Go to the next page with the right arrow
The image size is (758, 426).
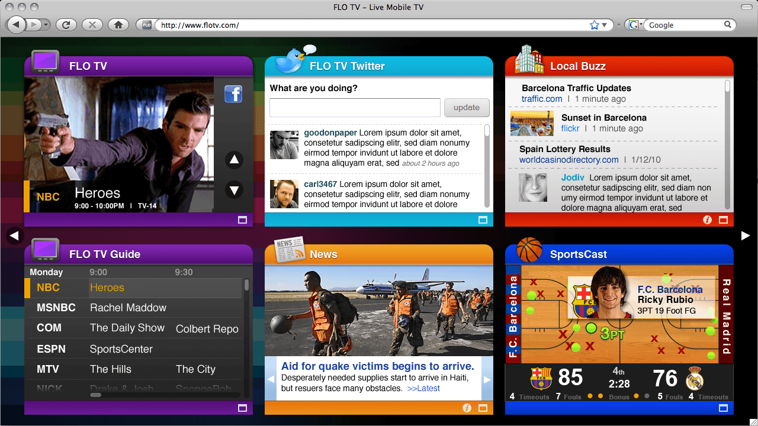(746, 236)
